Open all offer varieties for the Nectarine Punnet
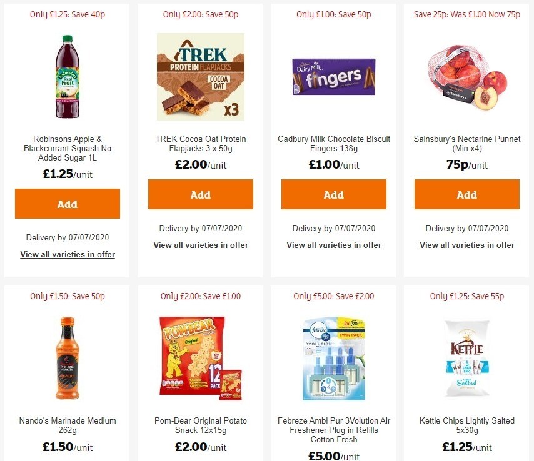534x461 pixels. tap(467, 245)
